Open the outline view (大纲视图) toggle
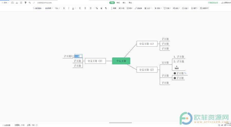This screenshot has height=127, width=231. (6, 125)
